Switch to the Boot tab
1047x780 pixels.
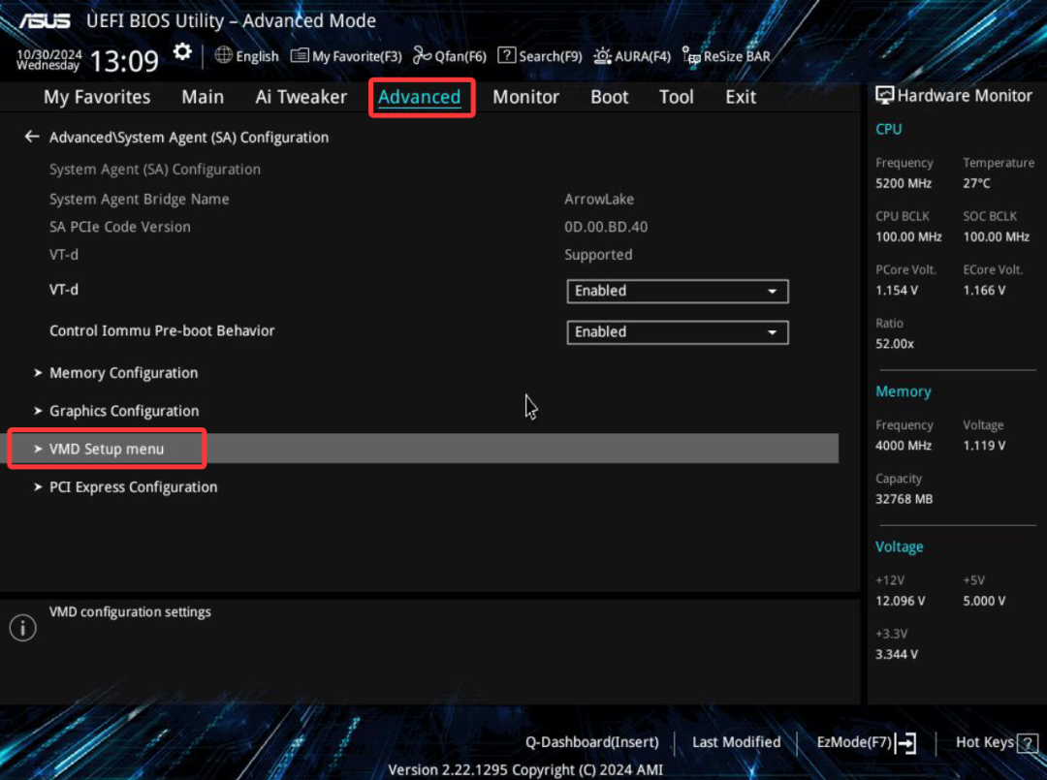click(610, 97)
